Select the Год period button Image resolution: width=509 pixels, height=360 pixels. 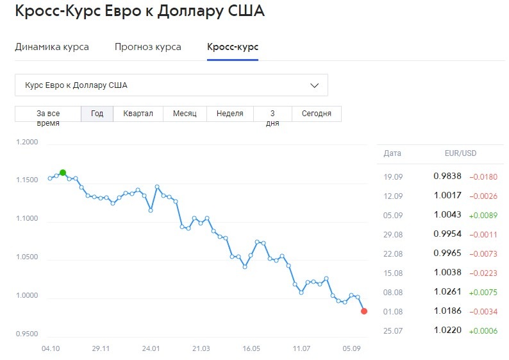(x=97, y=114)
